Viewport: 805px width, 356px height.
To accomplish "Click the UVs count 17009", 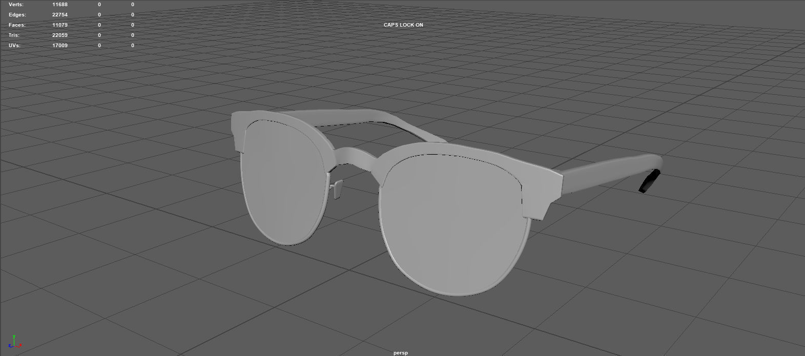I will tap(59, 45).
